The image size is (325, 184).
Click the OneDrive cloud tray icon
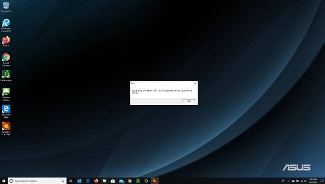point(293,181)
